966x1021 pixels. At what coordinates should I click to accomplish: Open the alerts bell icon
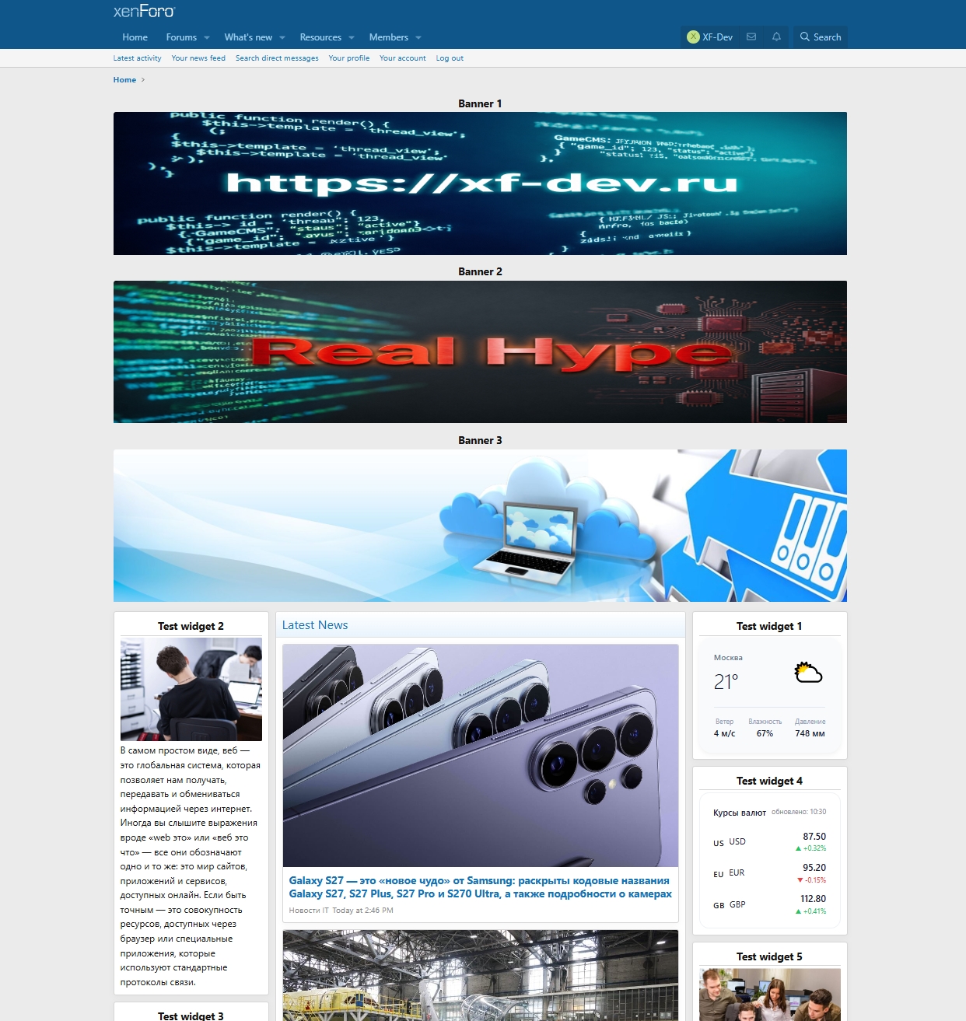tap(776, 37)
